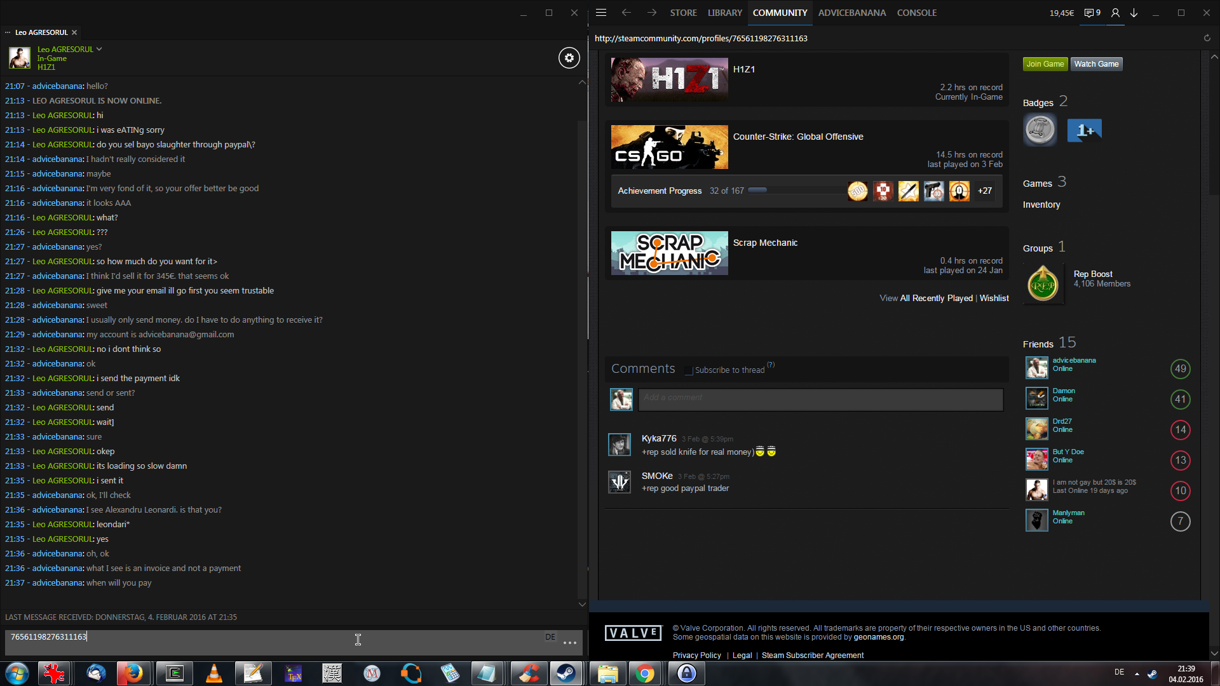This screenshot has width=1220, height=686.
Task: Click the Watch Game button
Action: tap(1096, 64)
